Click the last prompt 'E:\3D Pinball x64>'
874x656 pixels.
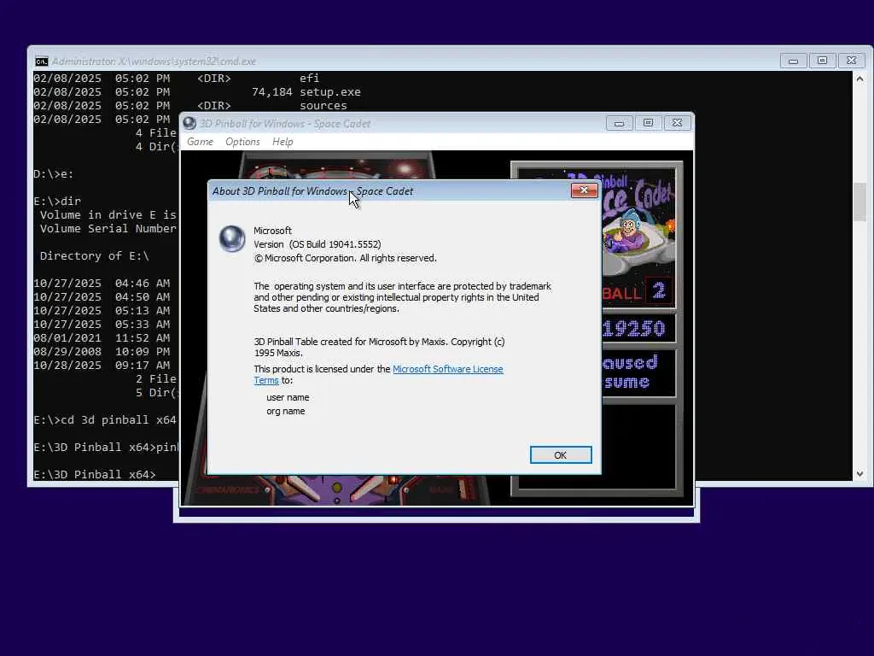(x=94, y=475)
